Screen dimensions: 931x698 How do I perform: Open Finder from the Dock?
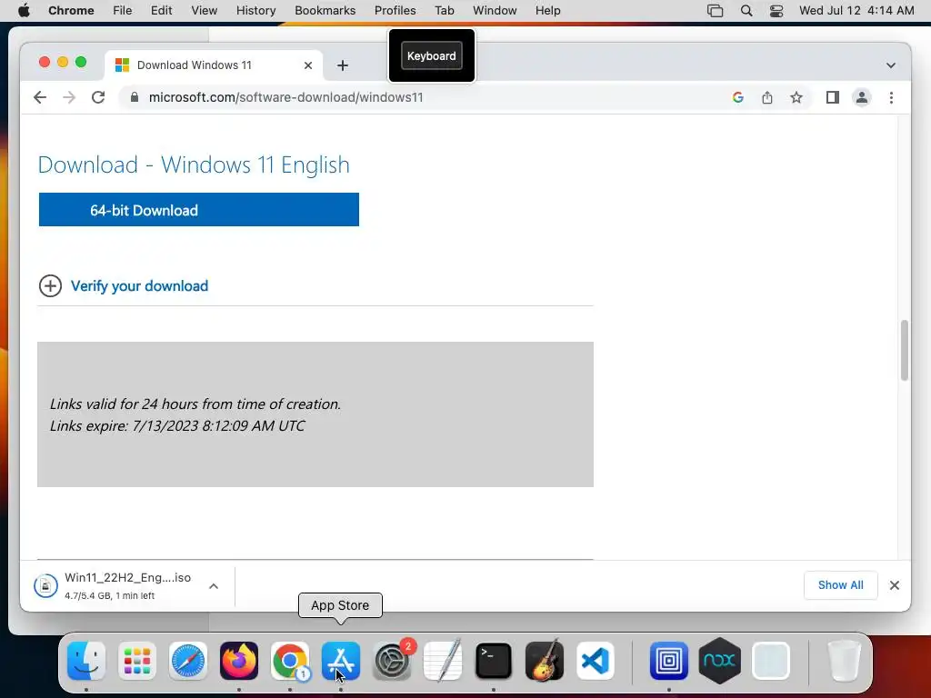point(86,661)
